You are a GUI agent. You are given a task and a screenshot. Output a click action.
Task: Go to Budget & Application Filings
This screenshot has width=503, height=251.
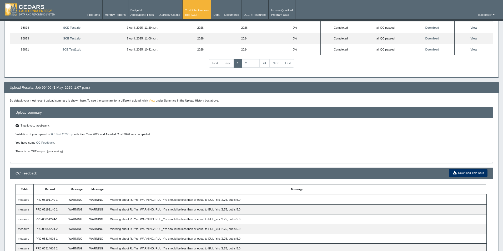pyautogui.click(x=142, y=13)
